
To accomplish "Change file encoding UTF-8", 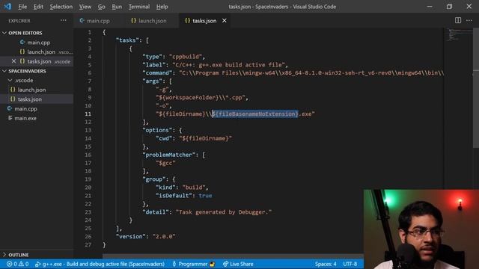I will pyautogui.click(x=350, y=264).
